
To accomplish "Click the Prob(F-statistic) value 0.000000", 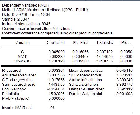I will (57, 99).
